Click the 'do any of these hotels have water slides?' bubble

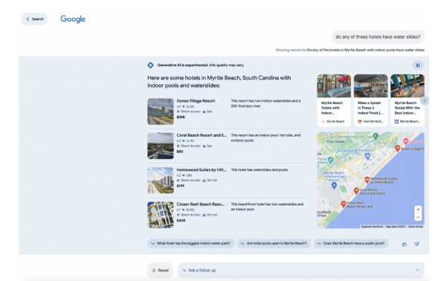click(x=378, y=37)
